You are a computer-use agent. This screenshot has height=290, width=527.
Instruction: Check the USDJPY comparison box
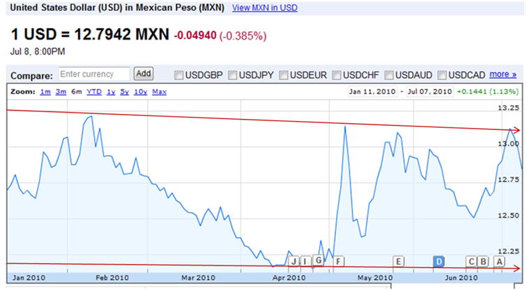pos(232,75)
